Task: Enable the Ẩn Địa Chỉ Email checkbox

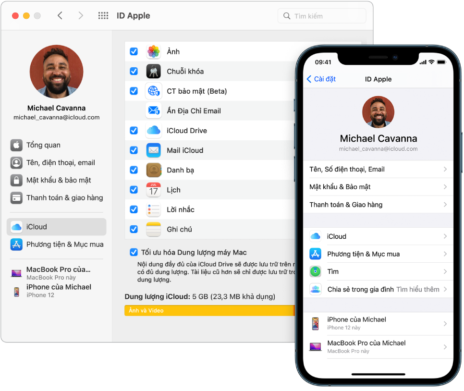Action: click(134, 110)
